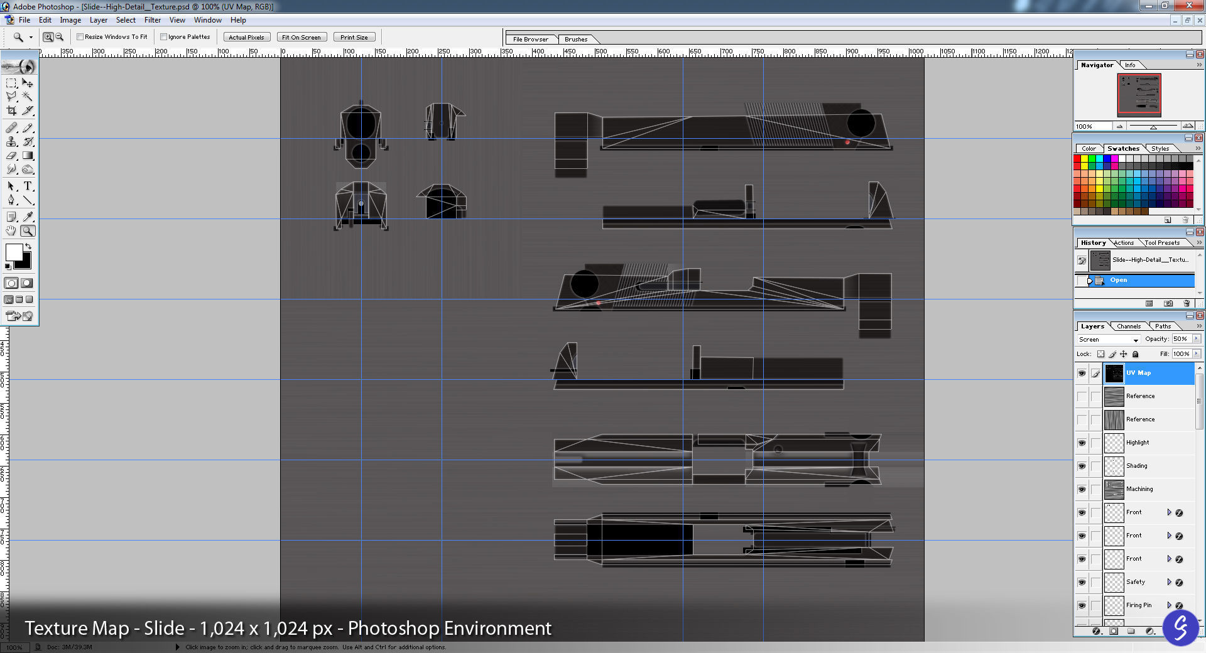1206x653 pixels.
Task: Open the Swatches panel options arrows
Action: (1198, 148)
